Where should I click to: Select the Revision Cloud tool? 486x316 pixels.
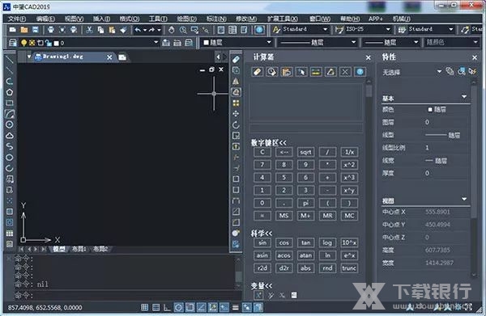pyautogui.click(x=10, y=136)
